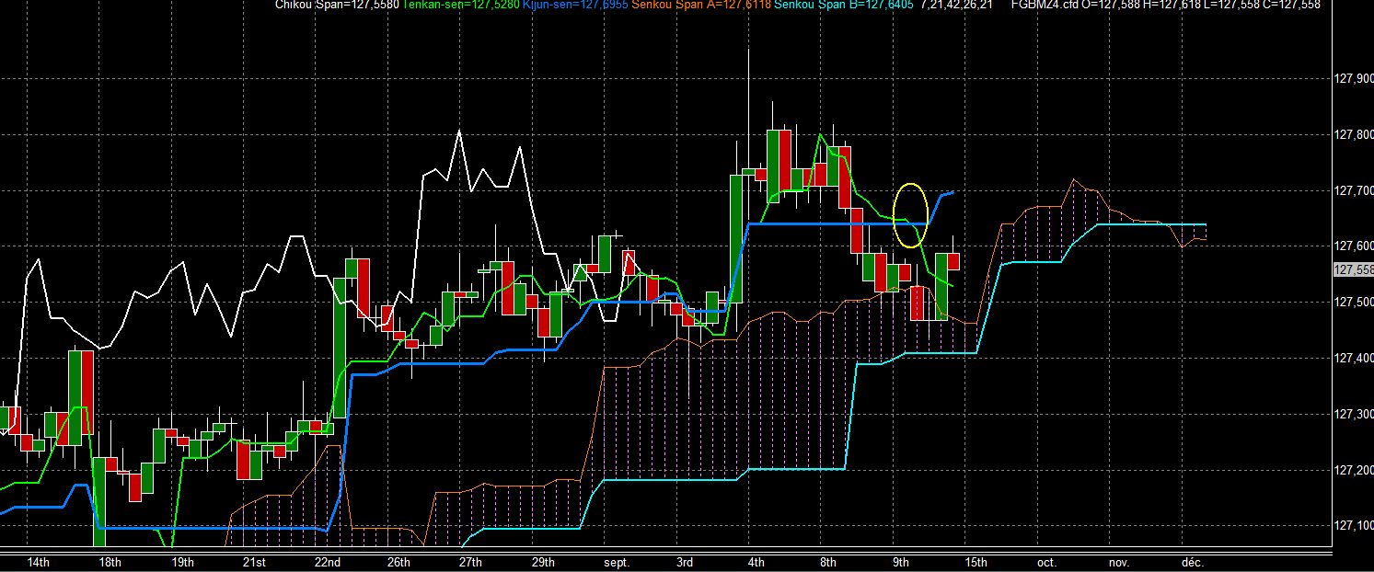Click the Senkou Span A label
Image resolution: width=1374 pixels, height=572 pixels.
point(688,5)
